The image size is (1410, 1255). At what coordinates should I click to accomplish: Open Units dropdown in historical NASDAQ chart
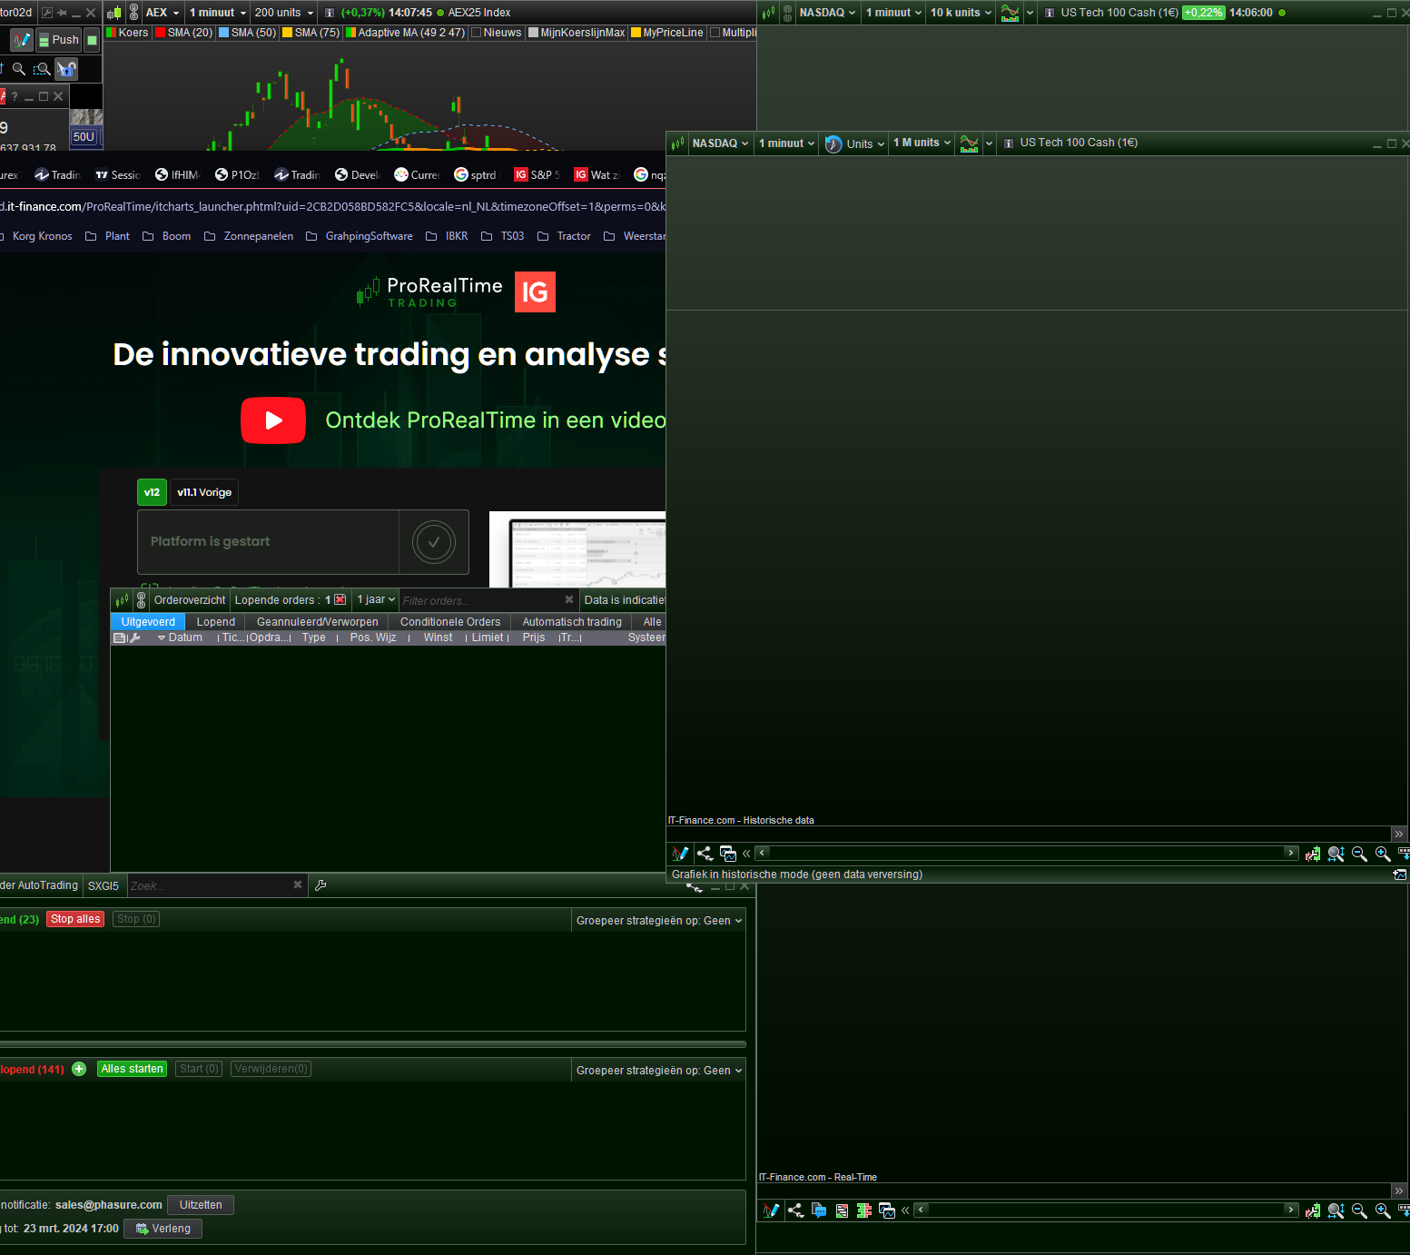855,143
